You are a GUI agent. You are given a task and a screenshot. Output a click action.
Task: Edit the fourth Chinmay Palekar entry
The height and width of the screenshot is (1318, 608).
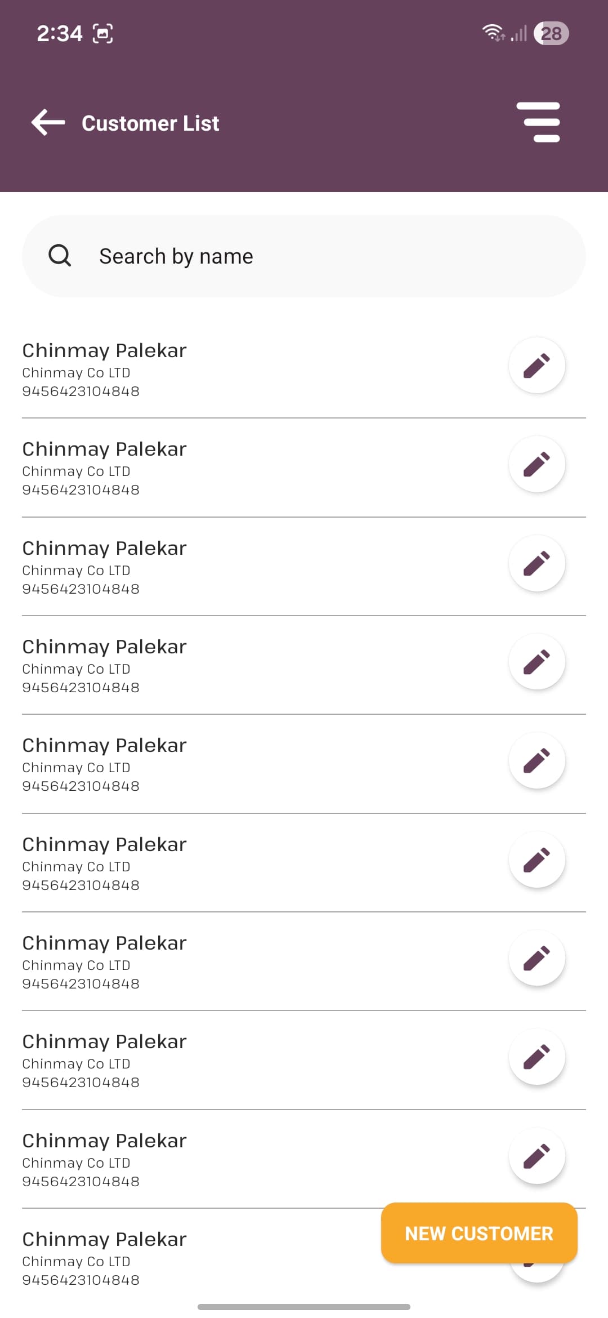pos(537,662)
